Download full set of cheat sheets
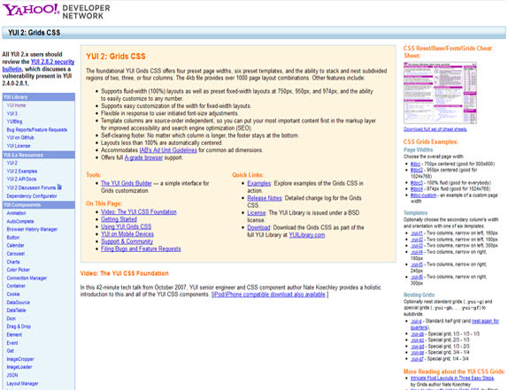Viewport: 508px width, 390px height. click(x=435, y=129)
